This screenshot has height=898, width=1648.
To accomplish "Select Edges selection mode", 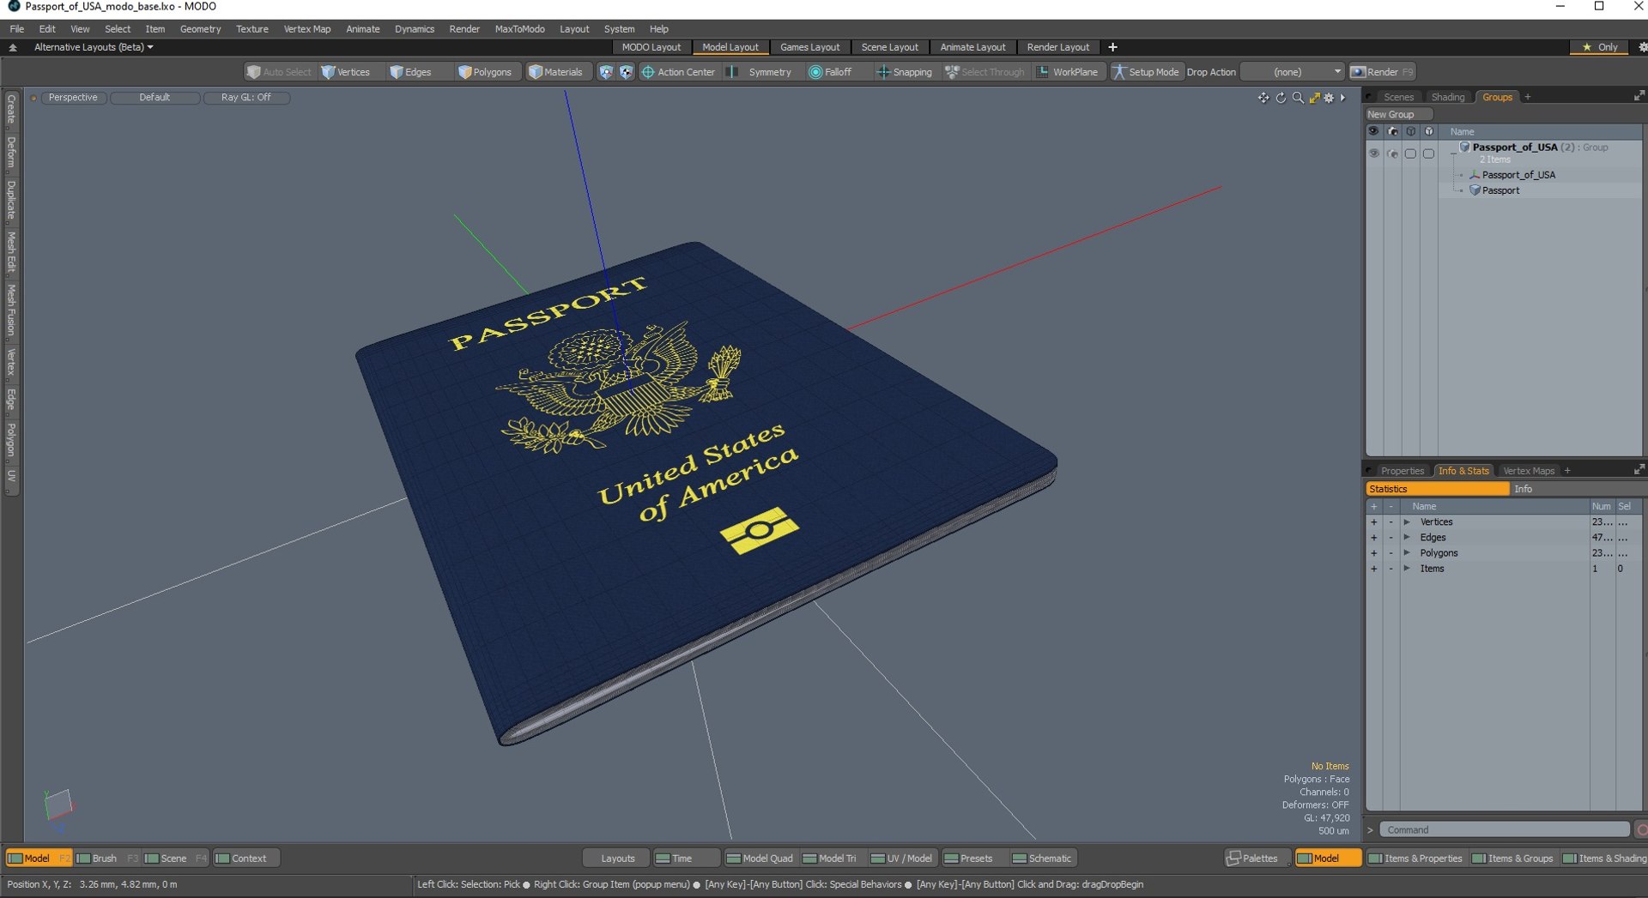I will click(x=410, y=72).
